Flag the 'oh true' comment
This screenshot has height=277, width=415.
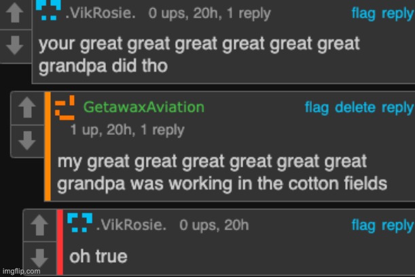coord(363,226)
